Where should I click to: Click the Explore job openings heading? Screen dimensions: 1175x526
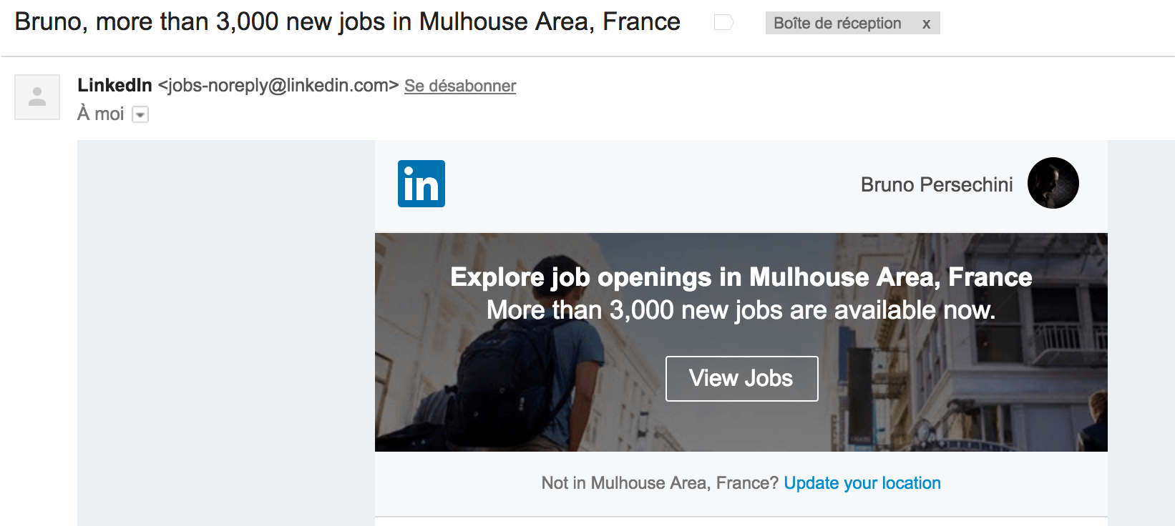(x=741, y=277)
